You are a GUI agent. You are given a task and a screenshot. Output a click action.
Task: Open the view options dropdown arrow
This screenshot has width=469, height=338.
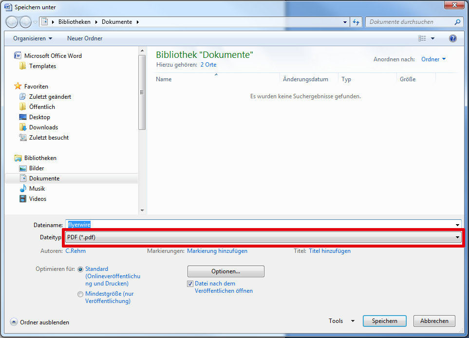click(432, 38)
